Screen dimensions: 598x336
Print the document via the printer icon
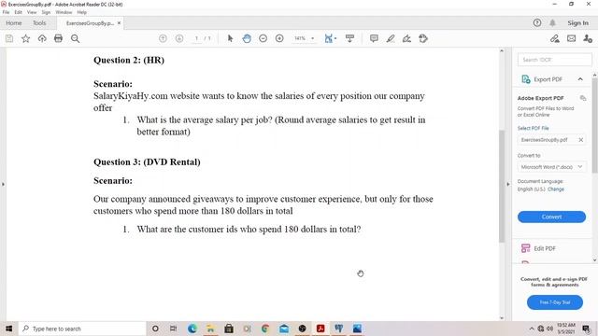[x=58, y=38]
